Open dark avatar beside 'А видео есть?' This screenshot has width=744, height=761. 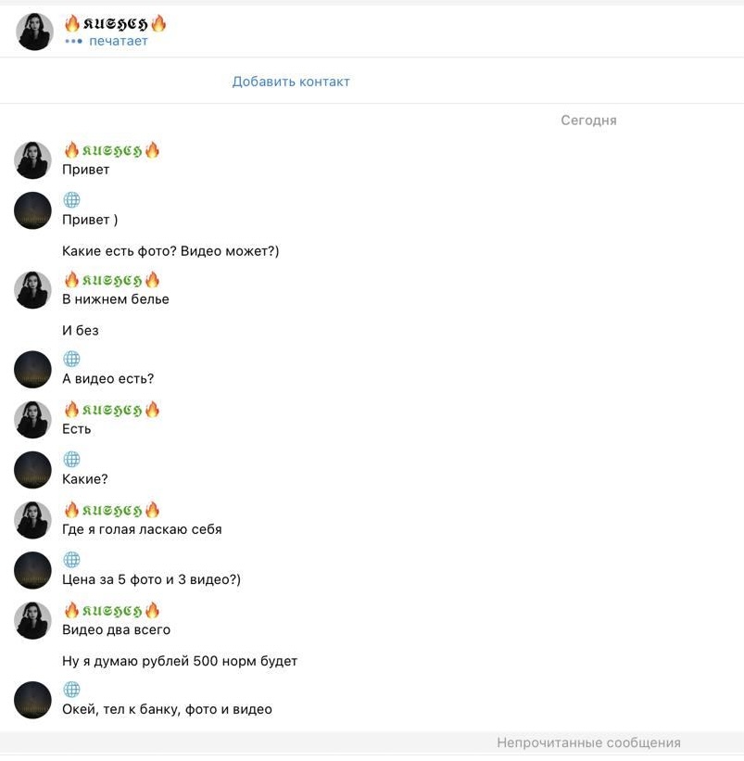click(32, 369)
